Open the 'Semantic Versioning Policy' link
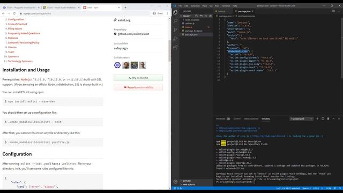This screenshot has width=343, height=193. pyautogui.click(x=24, y=43)
